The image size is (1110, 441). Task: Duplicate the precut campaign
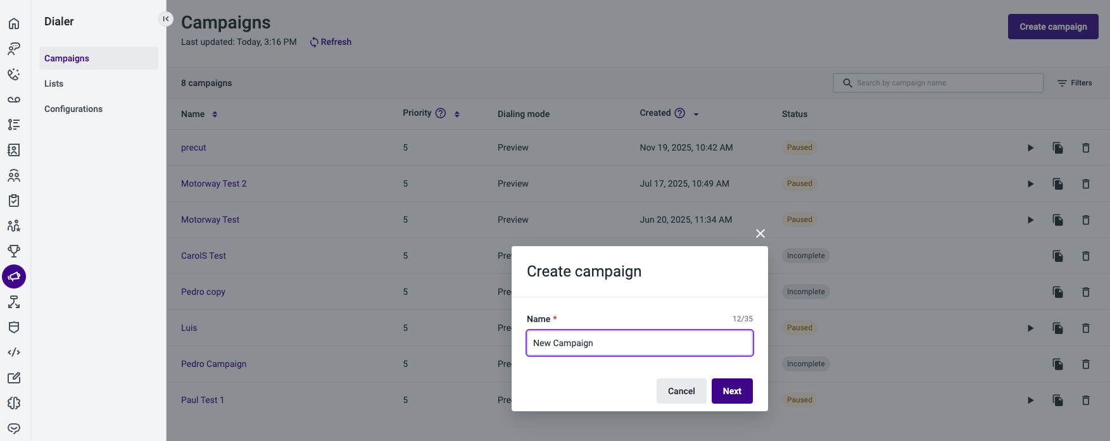coord(1058,148)
